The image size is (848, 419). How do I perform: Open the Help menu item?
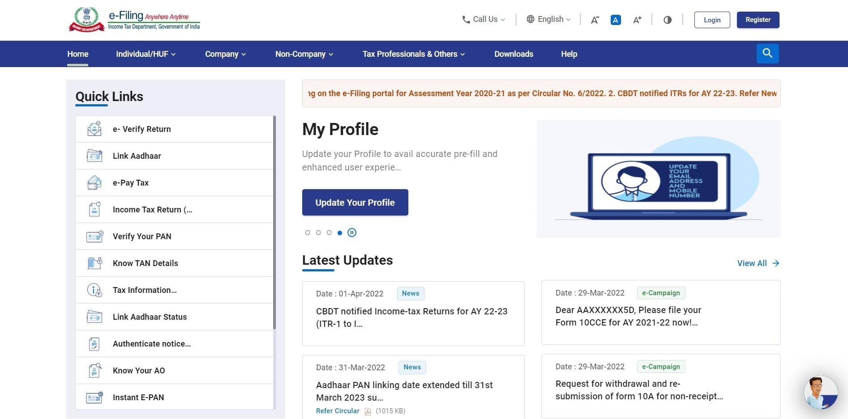pos(569,54)
